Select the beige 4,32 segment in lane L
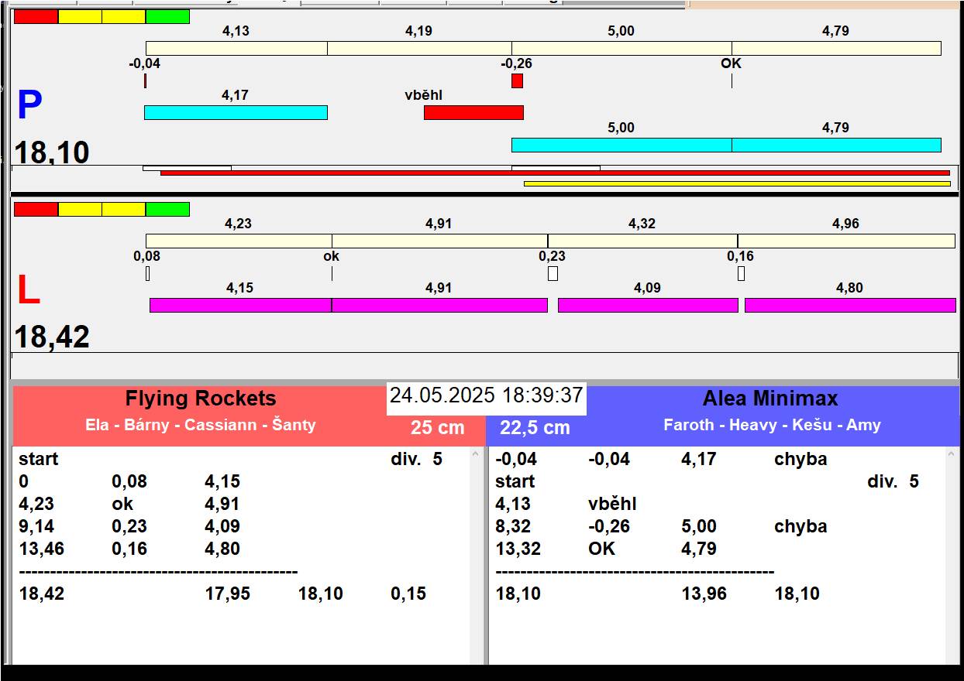 tap(642, 241)
